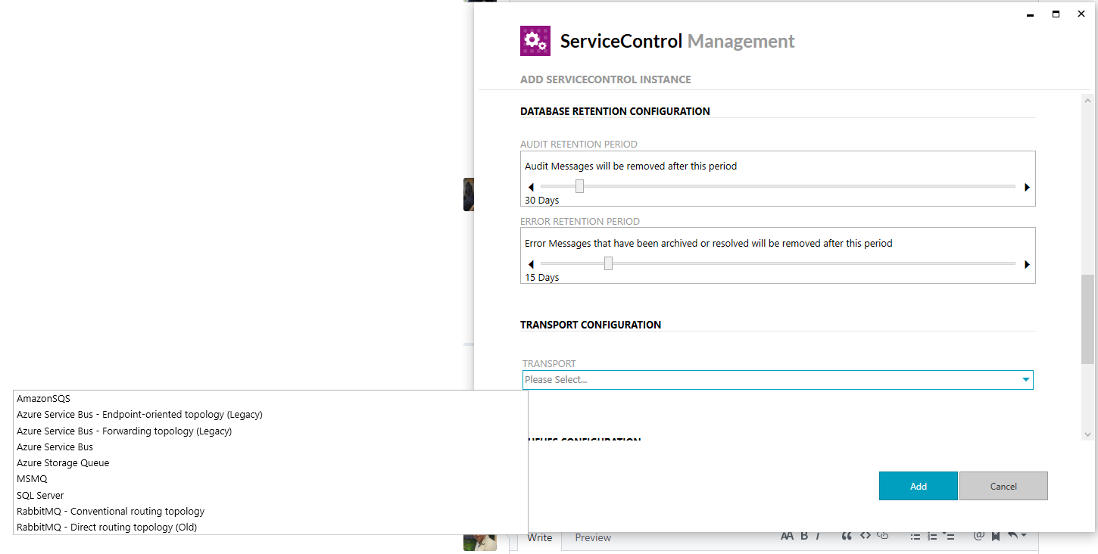
Task: Click the Cancel button
Action: coord(1003,486)
